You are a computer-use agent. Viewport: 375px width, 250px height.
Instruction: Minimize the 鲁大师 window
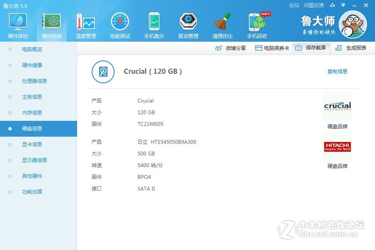click(x=354, y=5)
